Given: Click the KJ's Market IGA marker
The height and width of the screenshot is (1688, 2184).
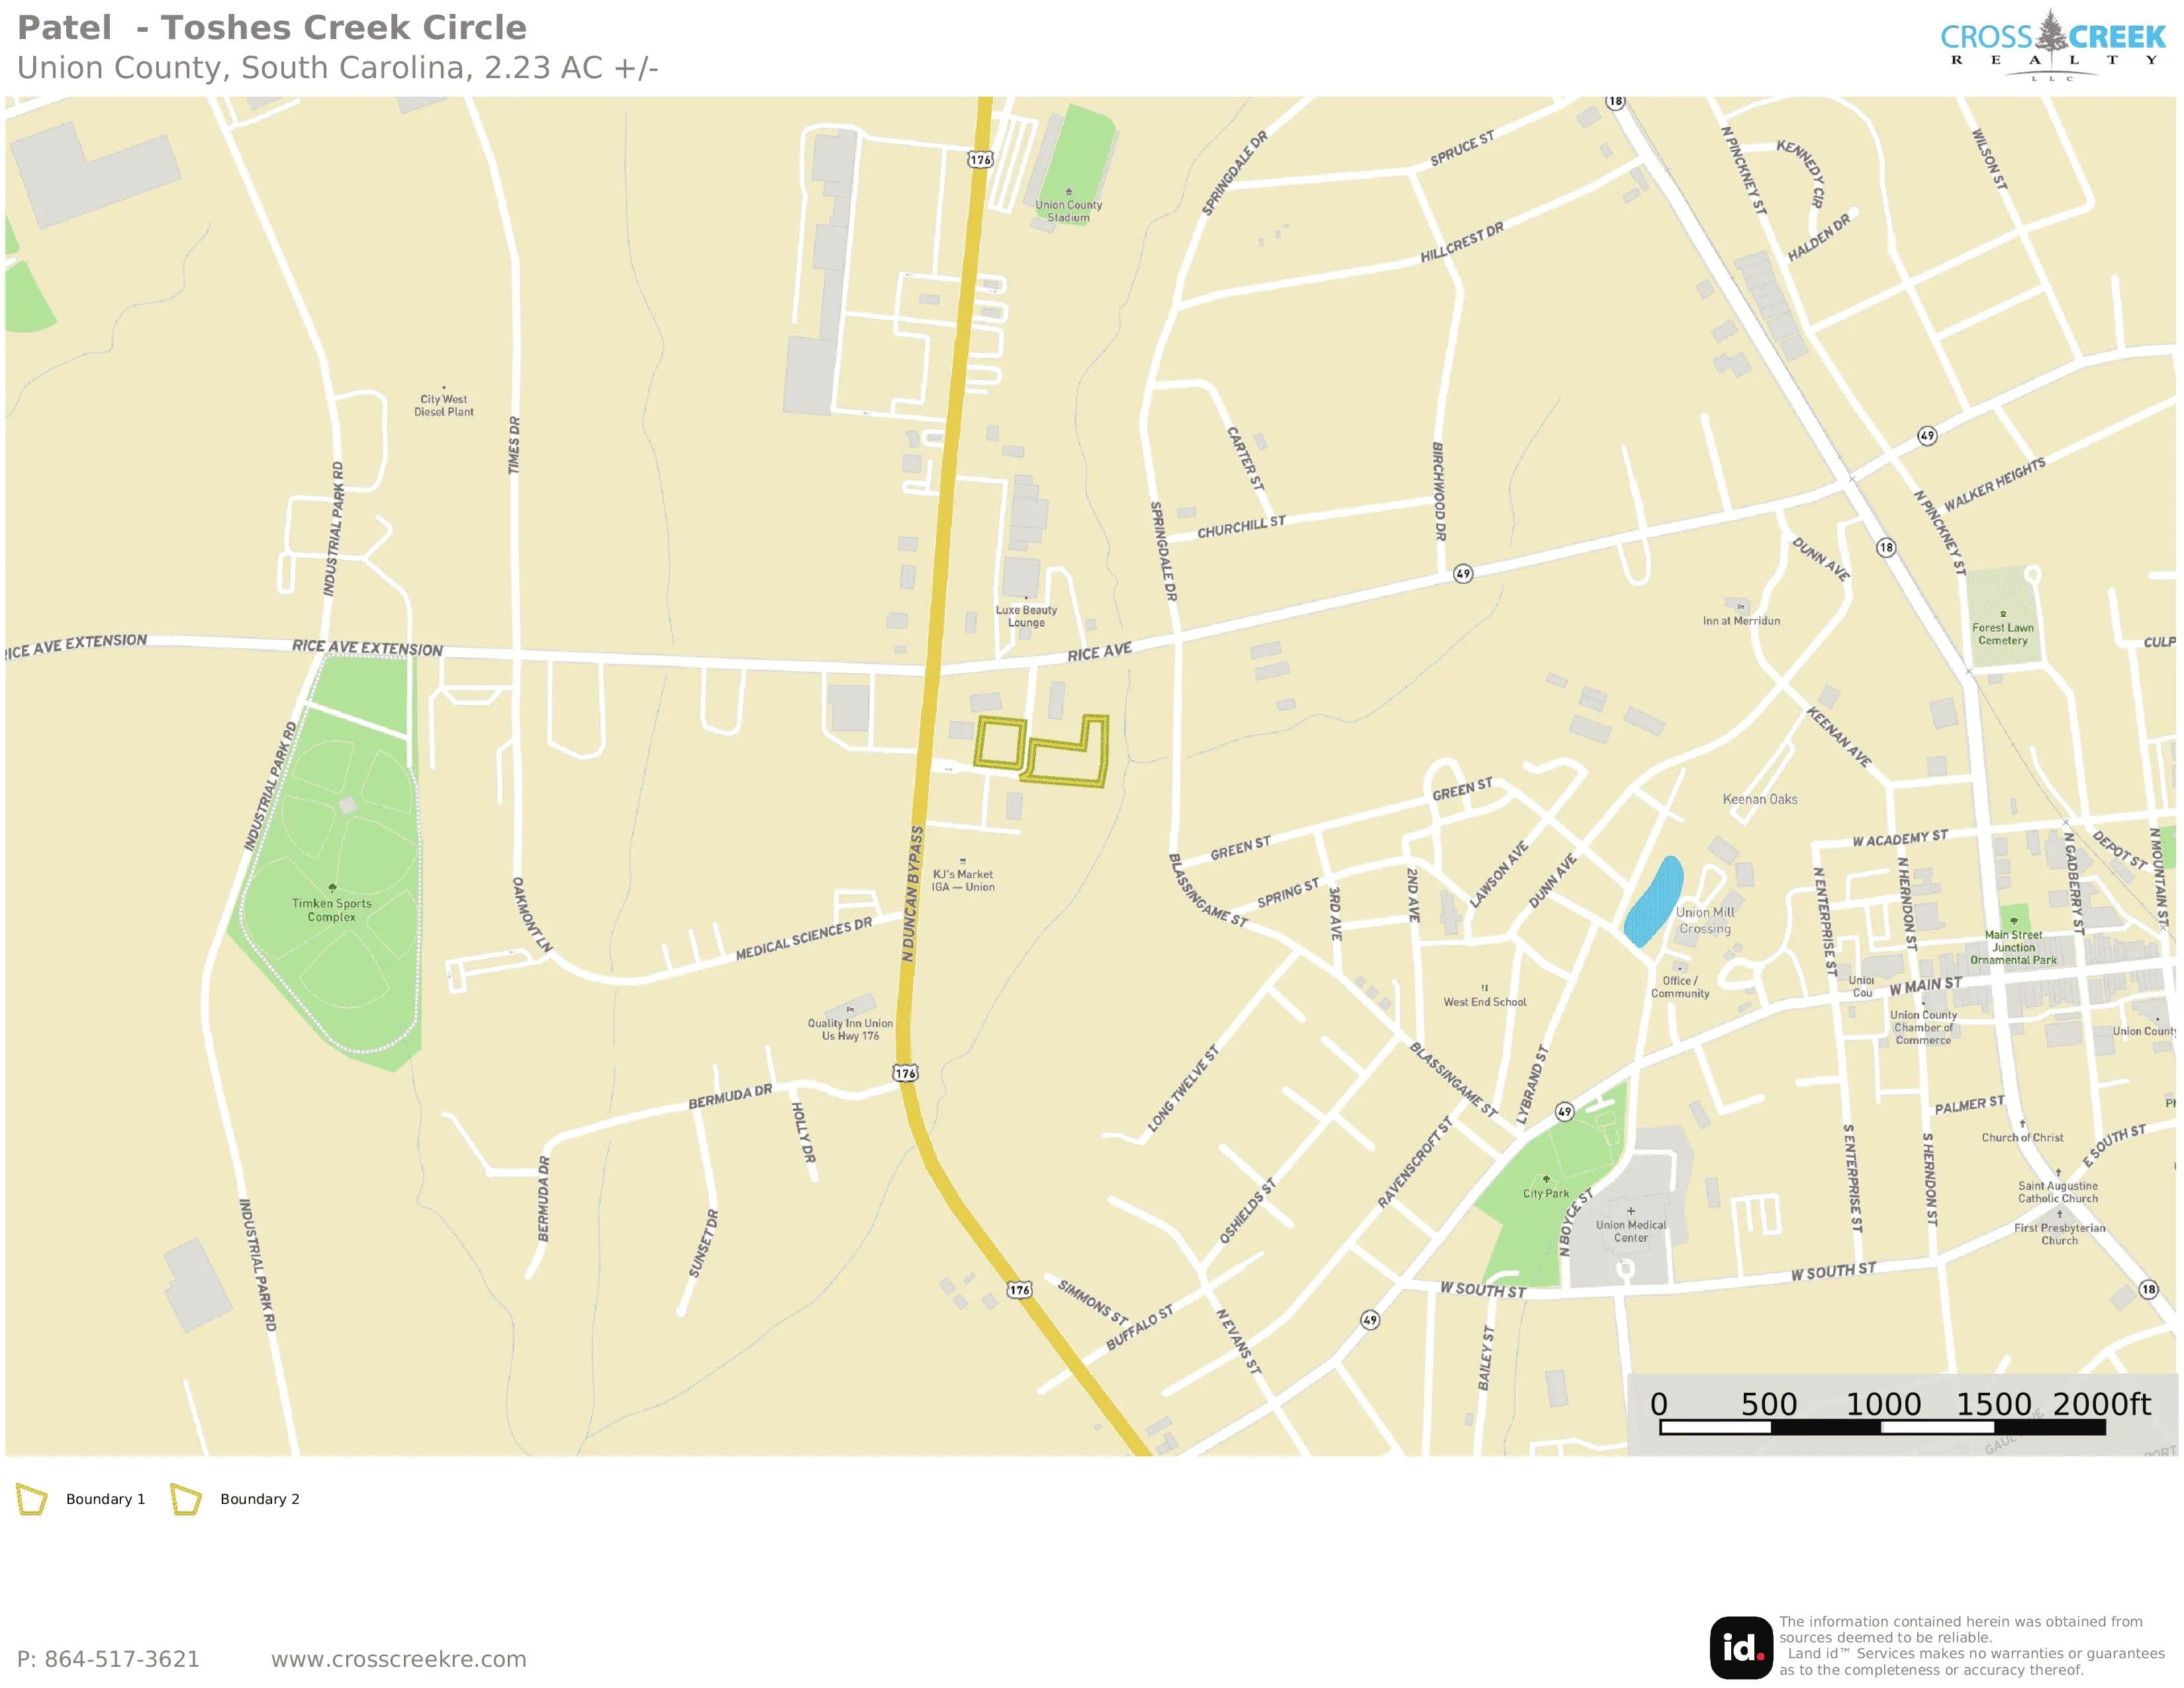Looking at the screenshot, I should coord(963,861).
